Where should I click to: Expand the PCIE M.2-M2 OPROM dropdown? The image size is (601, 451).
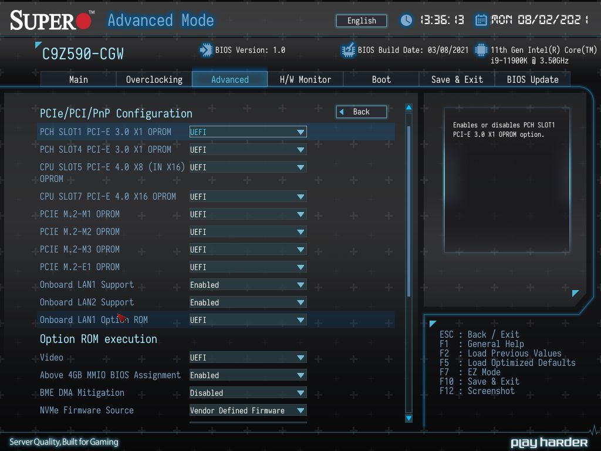[x=248, y=231]
